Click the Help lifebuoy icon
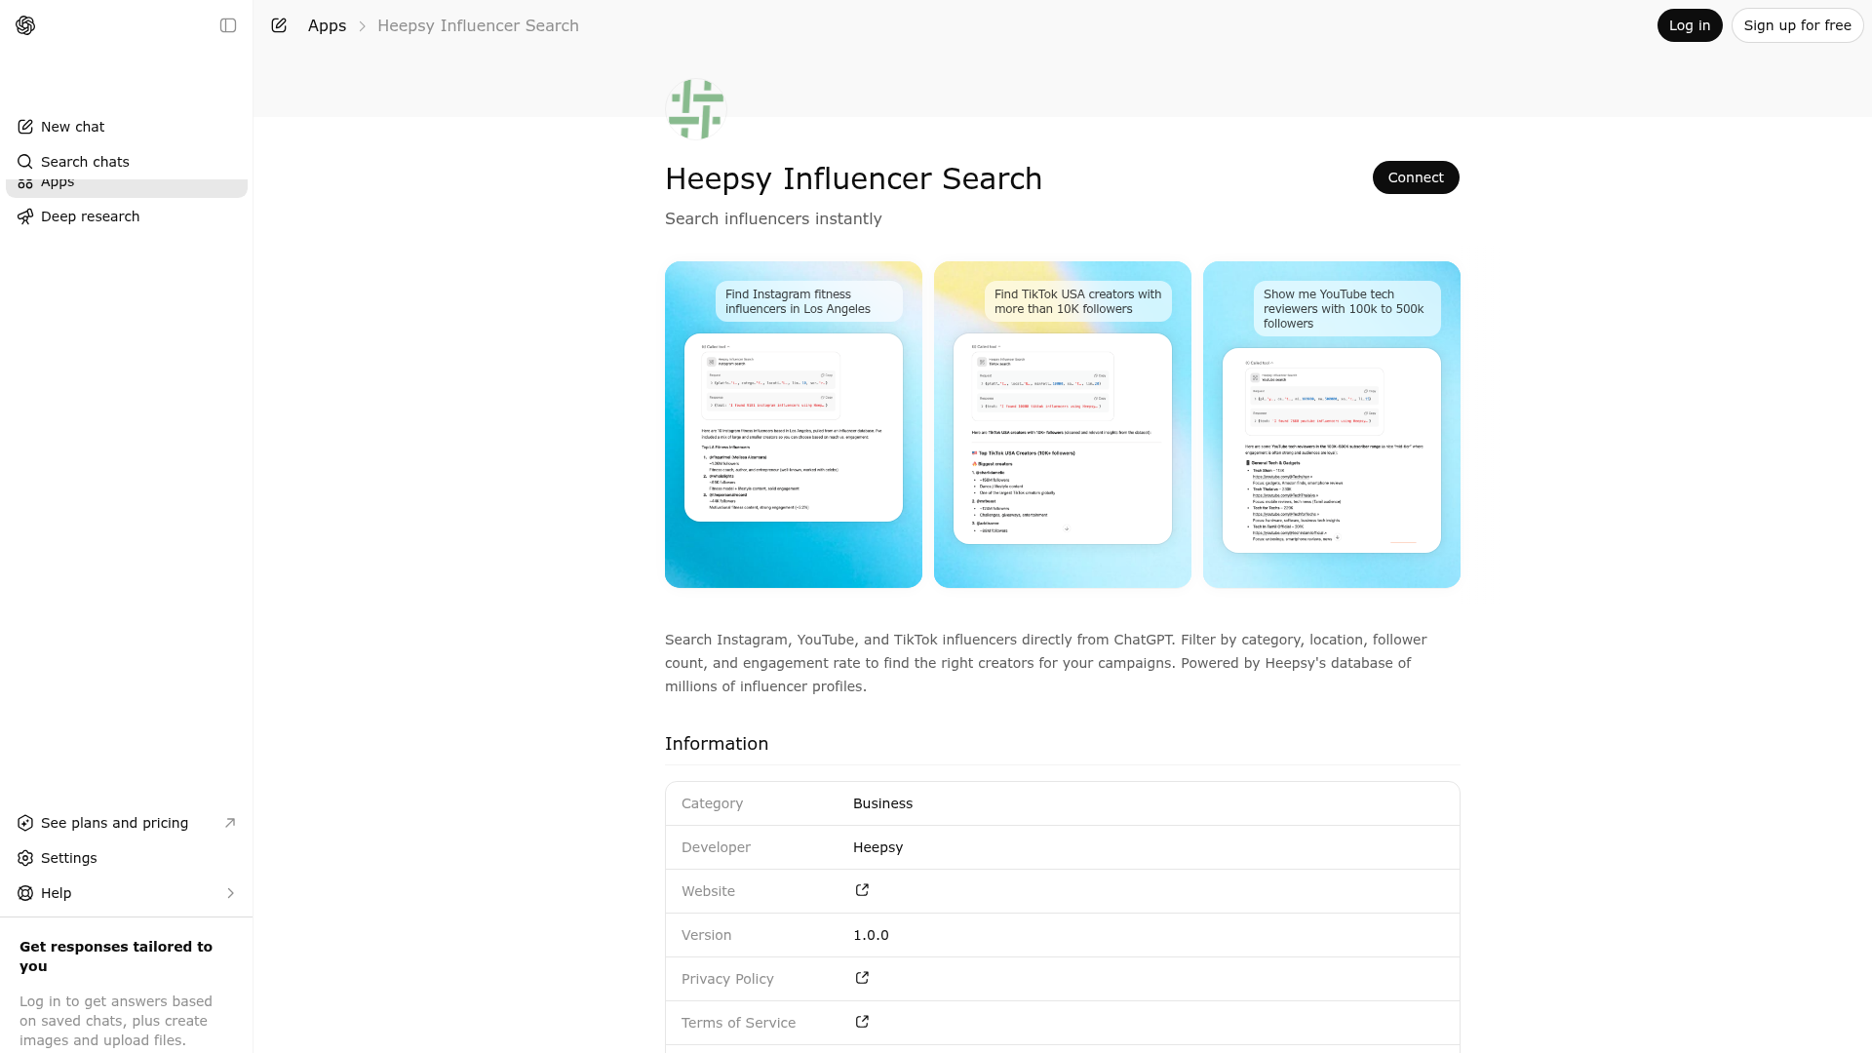1872x1053 pixels. pos(25,893)
